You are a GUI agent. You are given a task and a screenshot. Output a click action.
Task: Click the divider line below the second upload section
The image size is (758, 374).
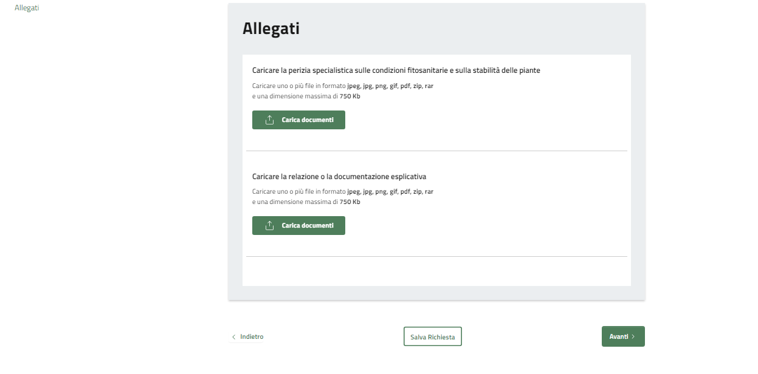[436, 256]
